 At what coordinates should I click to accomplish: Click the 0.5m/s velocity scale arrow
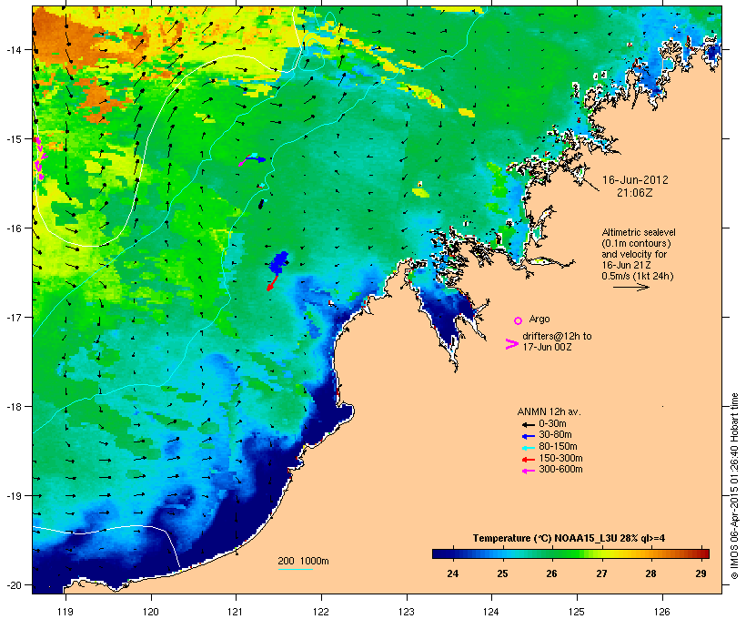[x=630, y=287]
